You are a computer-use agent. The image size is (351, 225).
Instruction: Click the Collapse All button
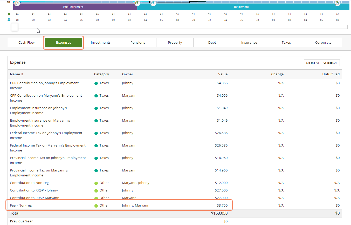tap(330, 63)
